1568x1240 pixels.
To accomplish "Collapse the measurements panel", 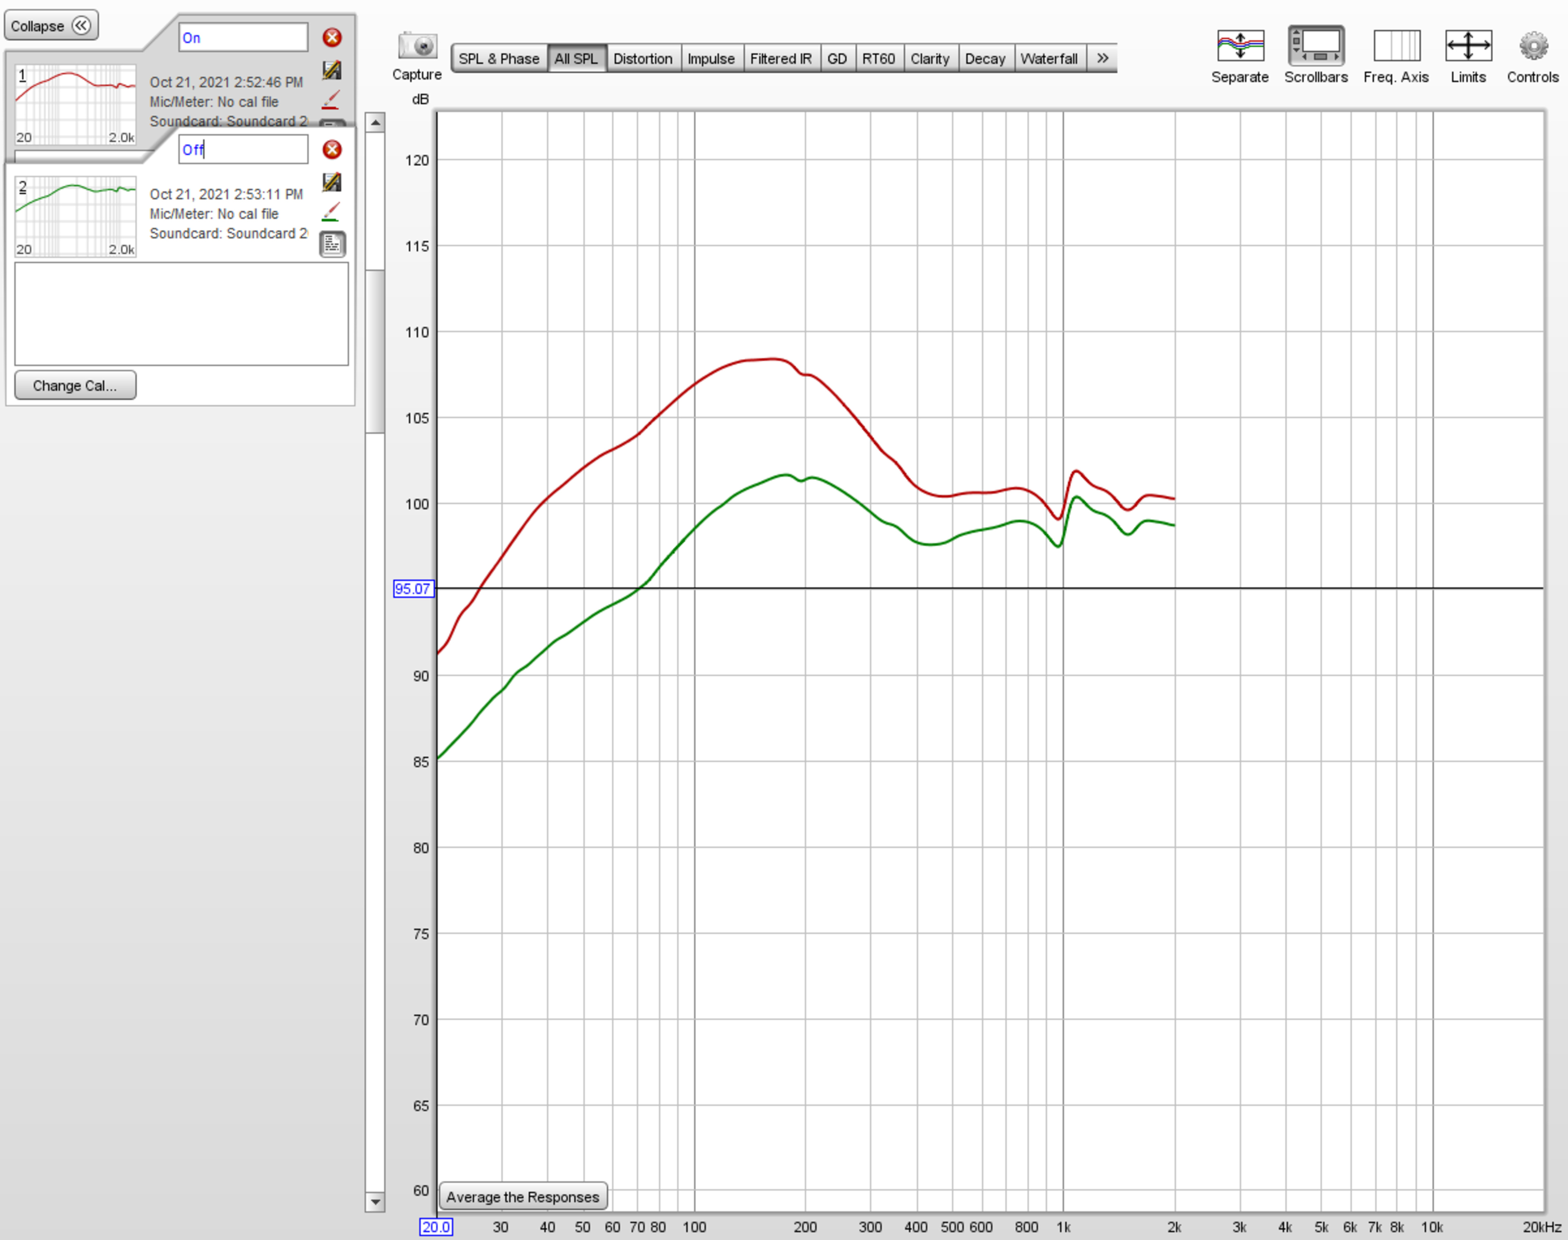I will [51, 26].
